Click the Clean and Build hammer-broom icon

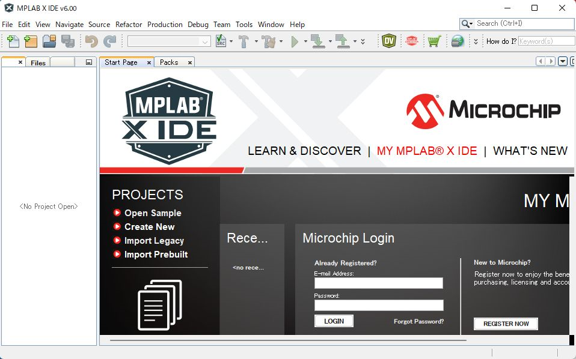pyautogui.click(x=269, y=41)
